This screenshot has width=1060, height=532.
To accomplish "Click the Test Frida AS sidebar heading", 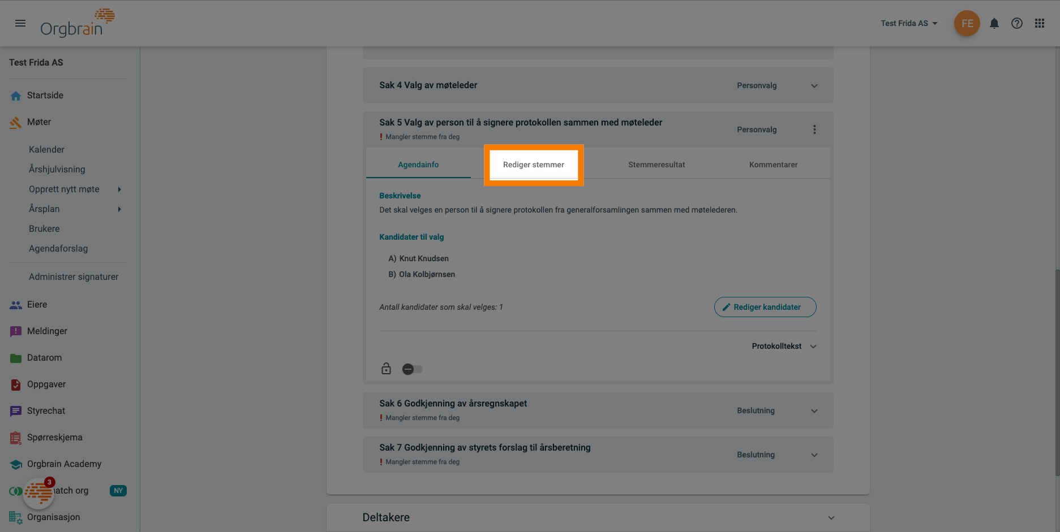I will (36, 63).
